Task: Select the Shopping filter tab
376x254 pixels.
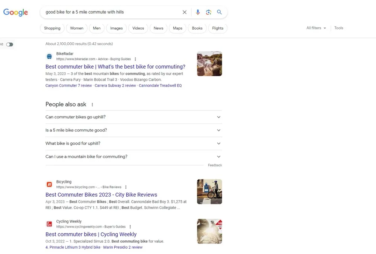Action: pos(52,28)
